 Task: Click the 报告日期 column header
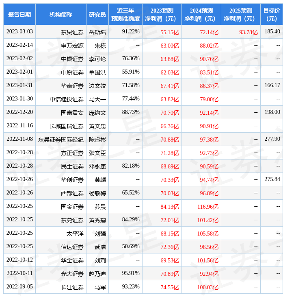[x=19, y=14]
